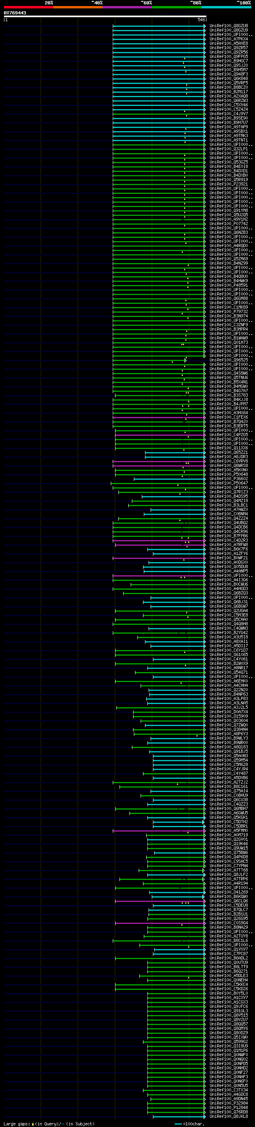This screenshot has width=255, height=1127.
Task: Click label UniRef100_P32904
Action: click(229, 1103)
